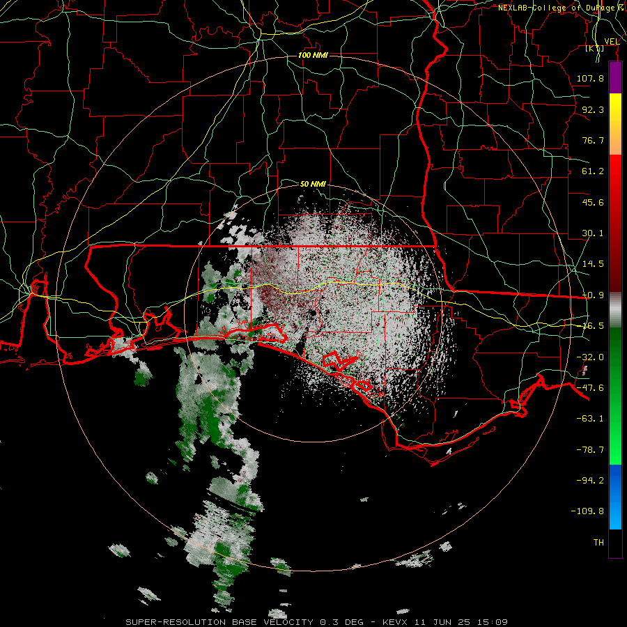Click the TH legend label
Screen dimensions: 627x627
598,543
